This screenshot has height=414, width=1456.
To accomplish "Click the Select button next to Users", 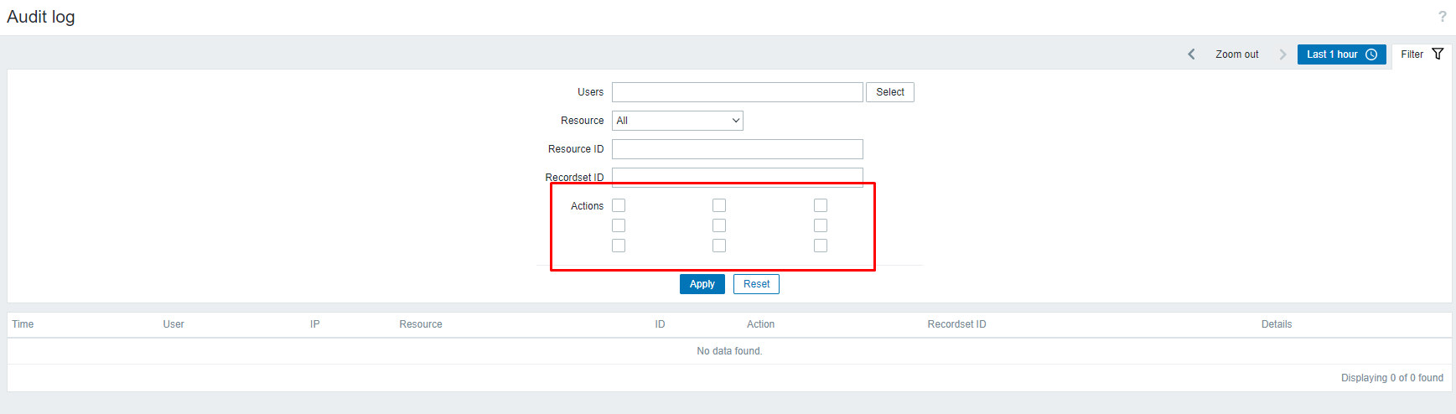I will point(890,92).
